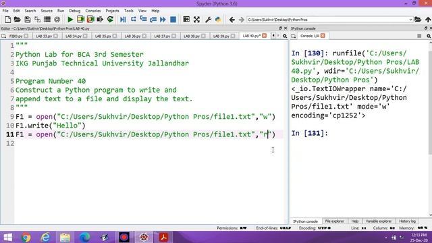Screen dimensions: 432x243
Task: Stop debugging with the blue square
Action: (173, 20)
